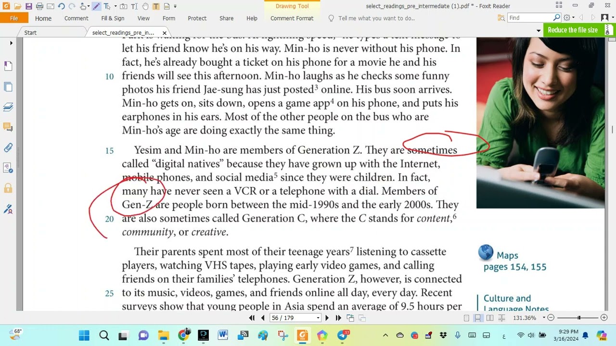Open the Layers panel in sidebar
616x346 pixels.
pyautogui.click(x=8, y=107)
